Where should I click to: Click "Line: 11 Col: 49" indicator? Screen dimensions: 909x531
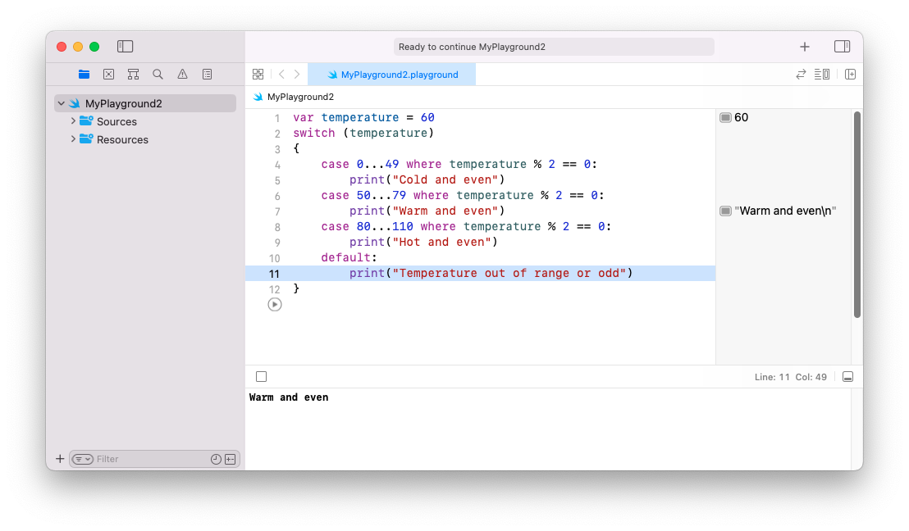tap(791, 377)
